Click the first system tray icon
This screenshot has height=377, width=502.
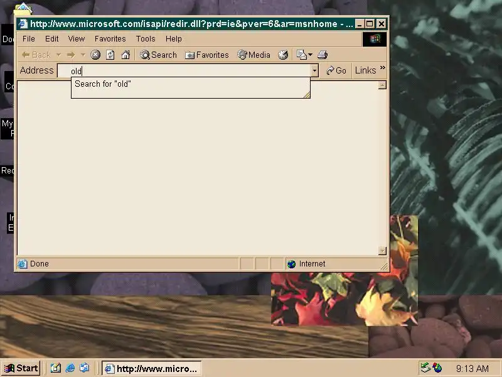point(425,368)
